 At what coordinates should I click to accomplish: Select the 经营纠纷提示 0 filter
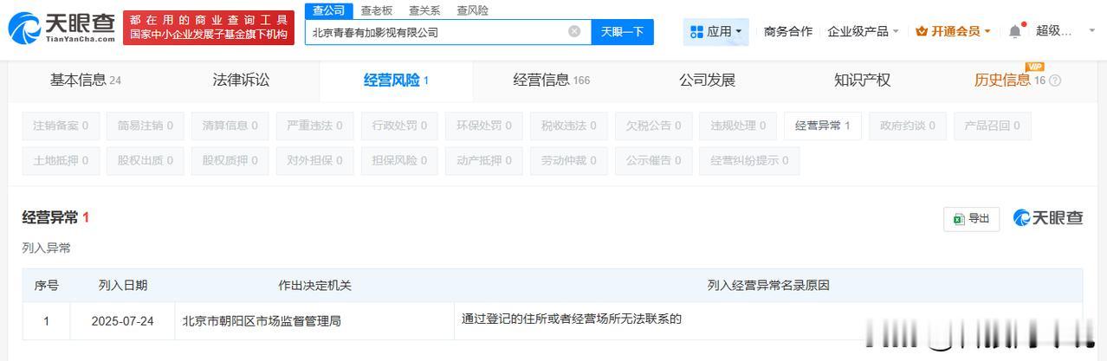tap(750, 160)
